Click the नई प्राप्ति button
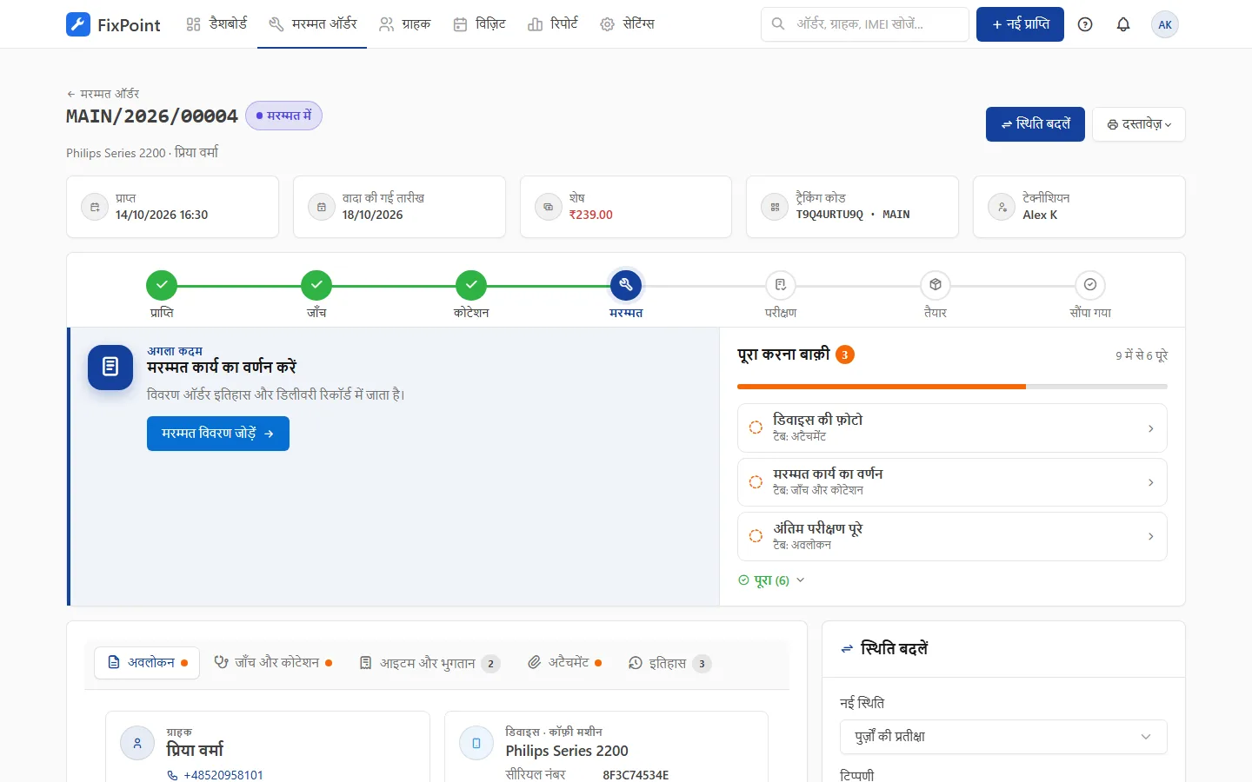Image resolution: width=1252 pixels, height=782 pixels. (1020, 24)
